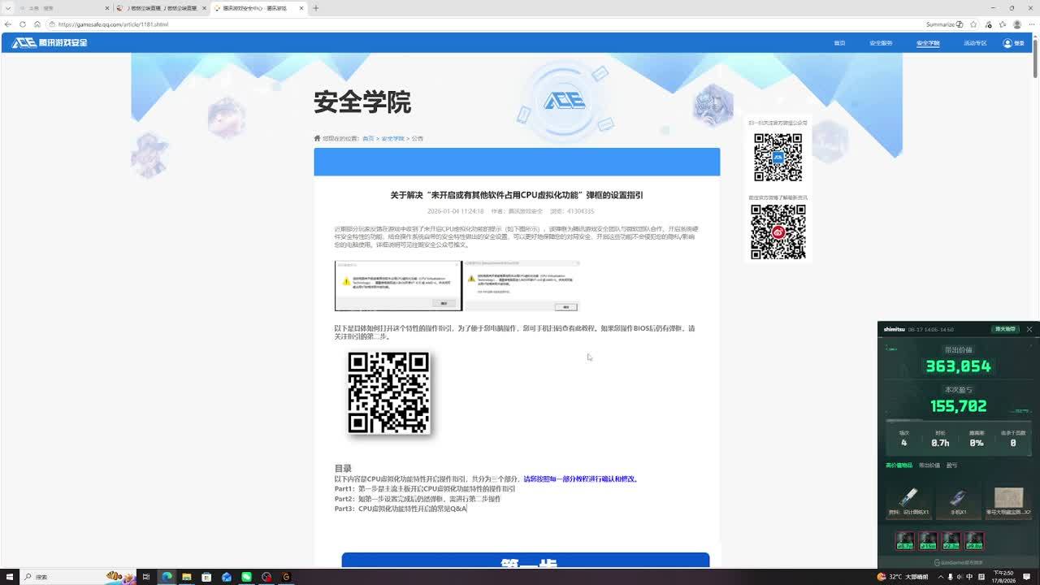Click the tutorial QR code in the article
Image resolution: width=1040 pixels, height=585 pixels.
[x=388, y=392]
